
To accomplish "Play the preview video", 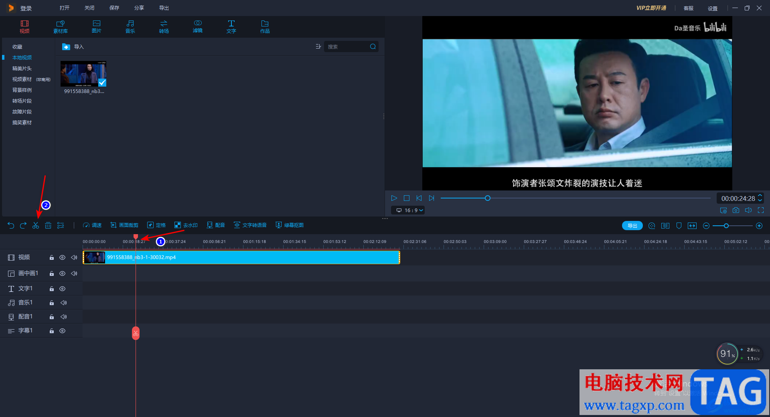I will click(x=394, y=198).
